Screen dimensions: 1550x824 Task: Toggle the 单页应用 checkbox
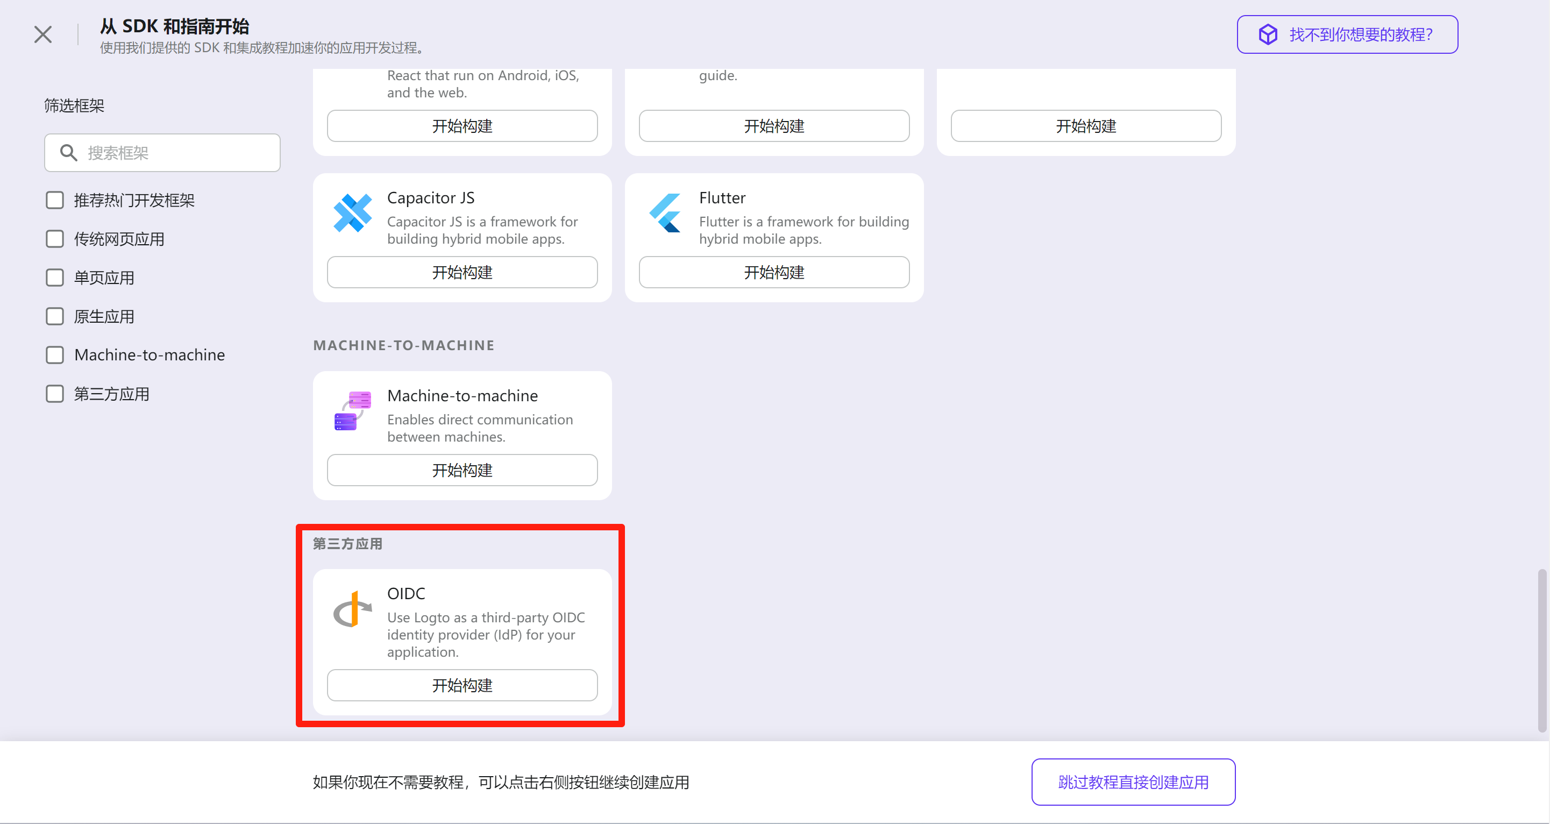(x=55, y=278)
